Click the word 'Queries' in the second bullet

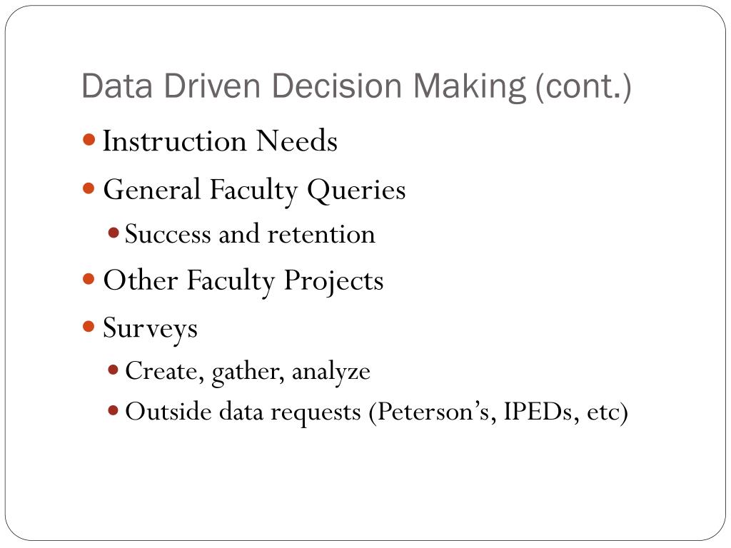click(357, 190)
